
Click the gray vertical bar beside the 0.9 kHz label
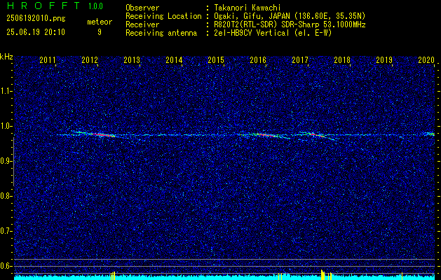[13, 162]
